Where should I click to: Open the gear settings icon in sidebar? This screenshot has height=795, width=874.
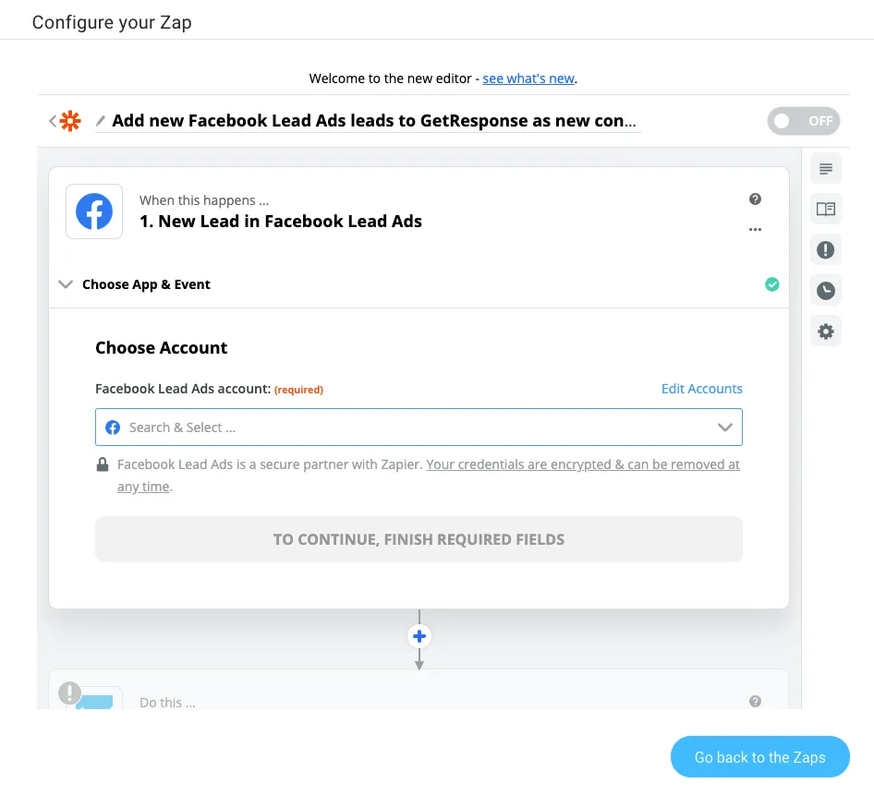tap(826, 331)
